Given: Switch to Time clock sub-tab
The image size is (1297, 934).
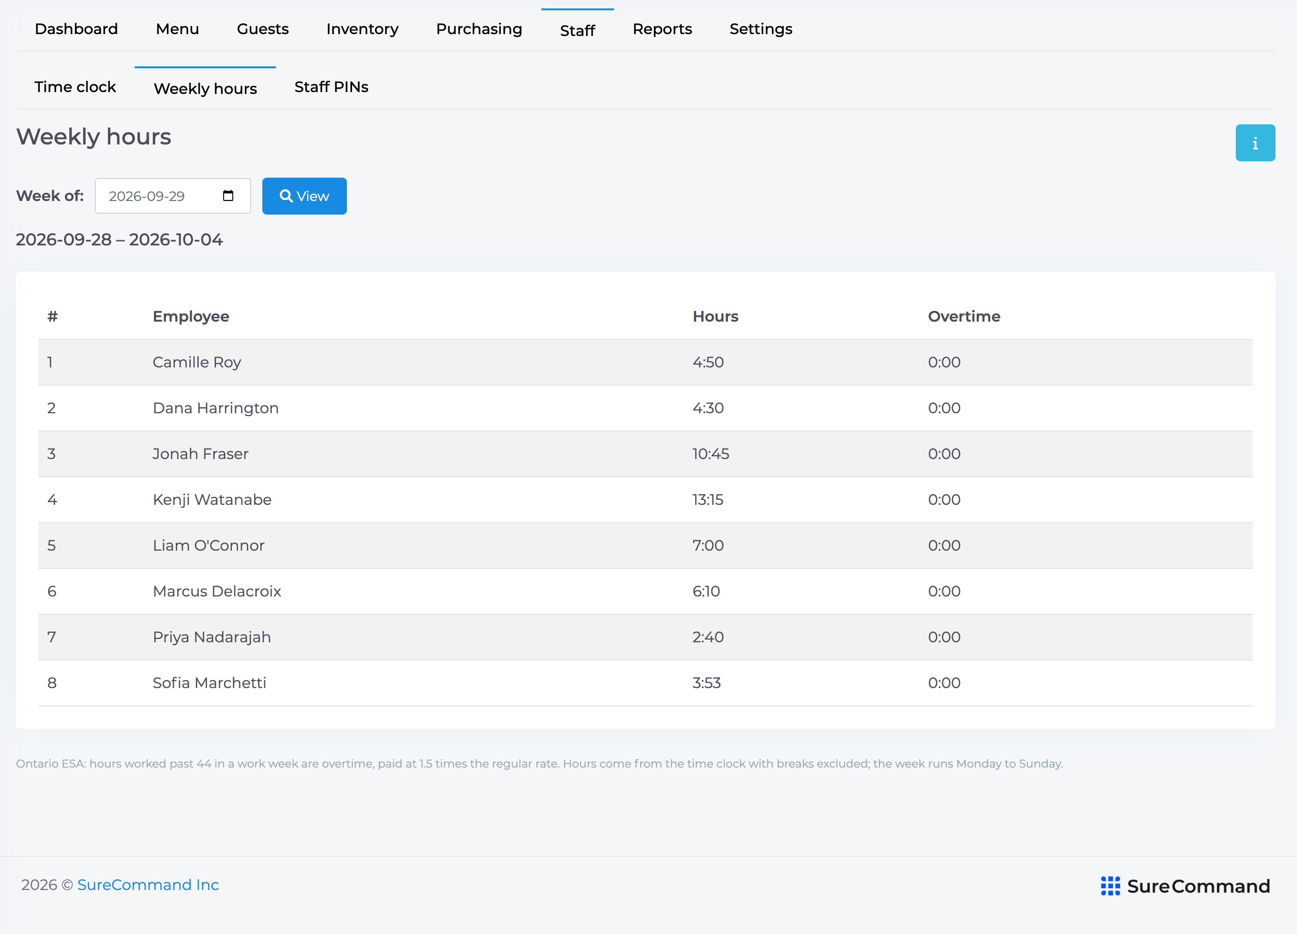Looking at the screenshot, I should (x=75, y=87).
